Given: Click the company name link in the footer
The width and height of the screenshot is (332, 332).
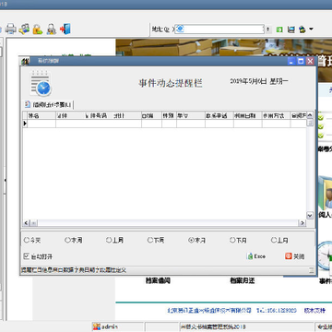Looking at the screenshot, I should (x=209, y=311).
